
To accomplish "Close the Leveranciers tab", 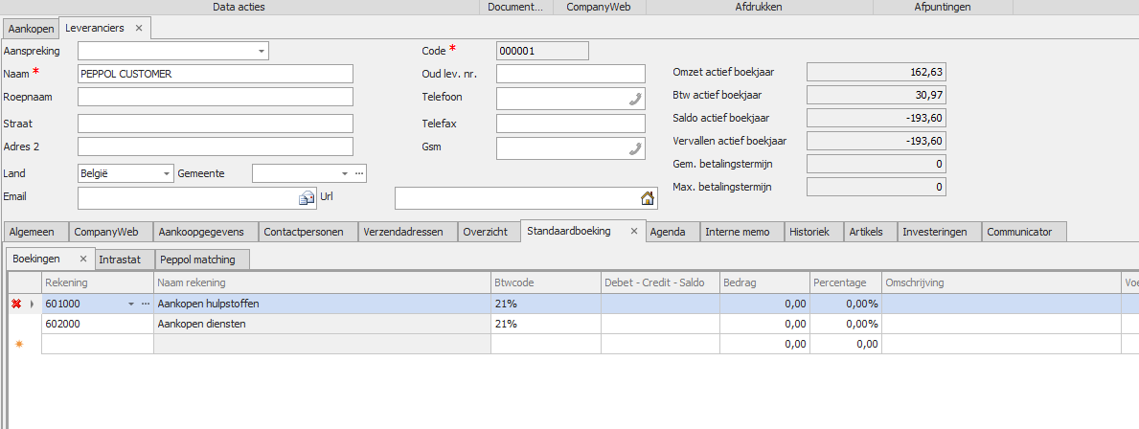I will click(139, 29).
